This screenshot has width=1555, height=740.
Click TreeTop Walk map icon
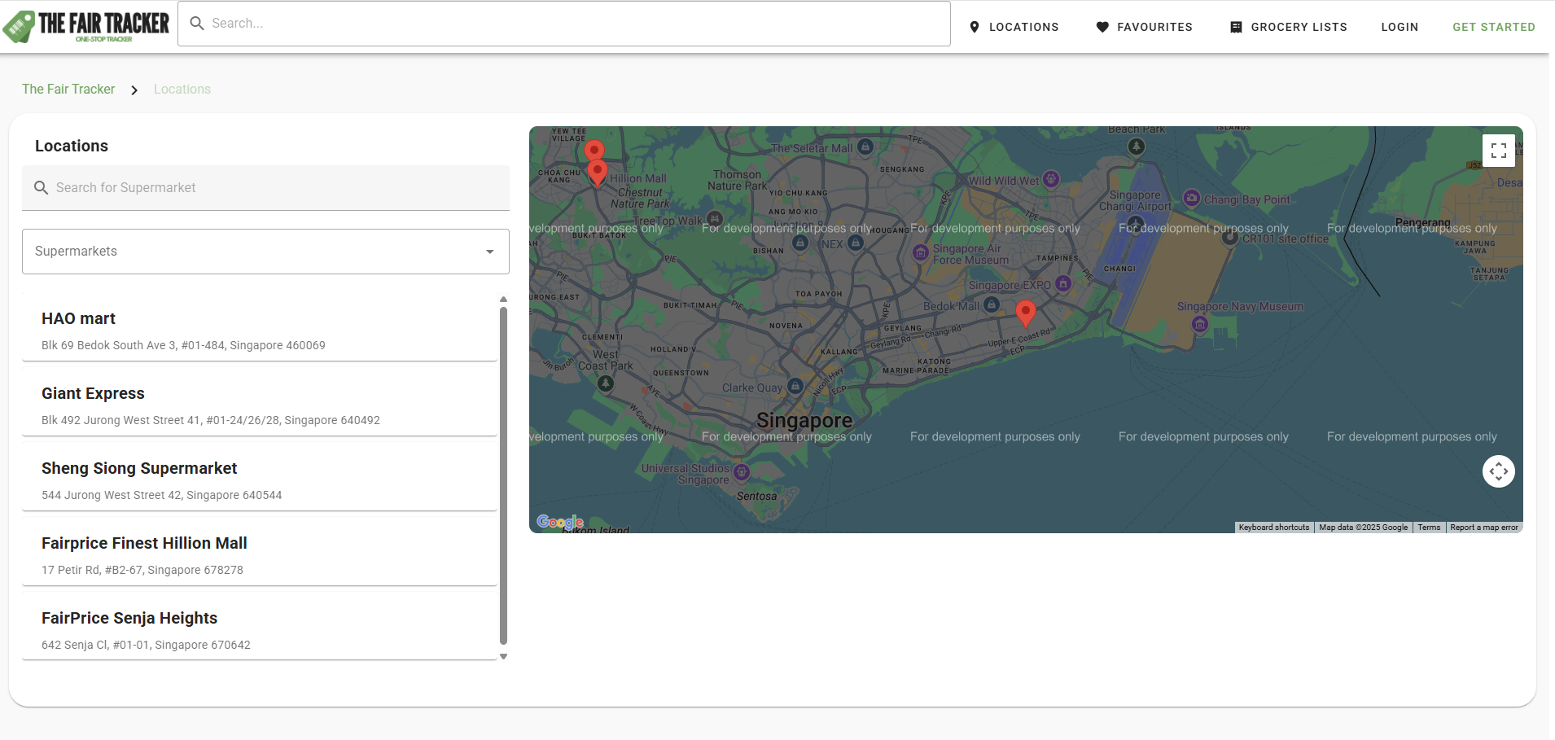(x=714, y=218)
